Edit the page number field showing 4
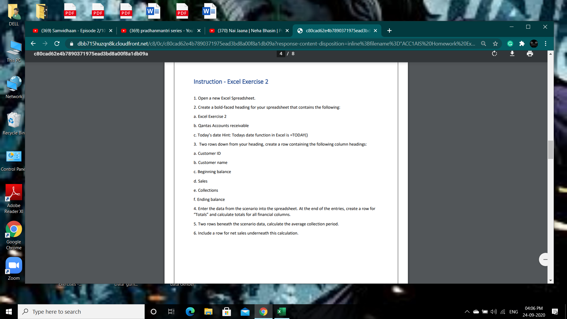 [x=281, y=53]
